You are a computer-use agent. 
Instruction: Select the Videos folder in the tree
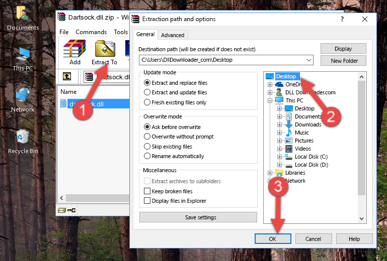pos(303,149)
